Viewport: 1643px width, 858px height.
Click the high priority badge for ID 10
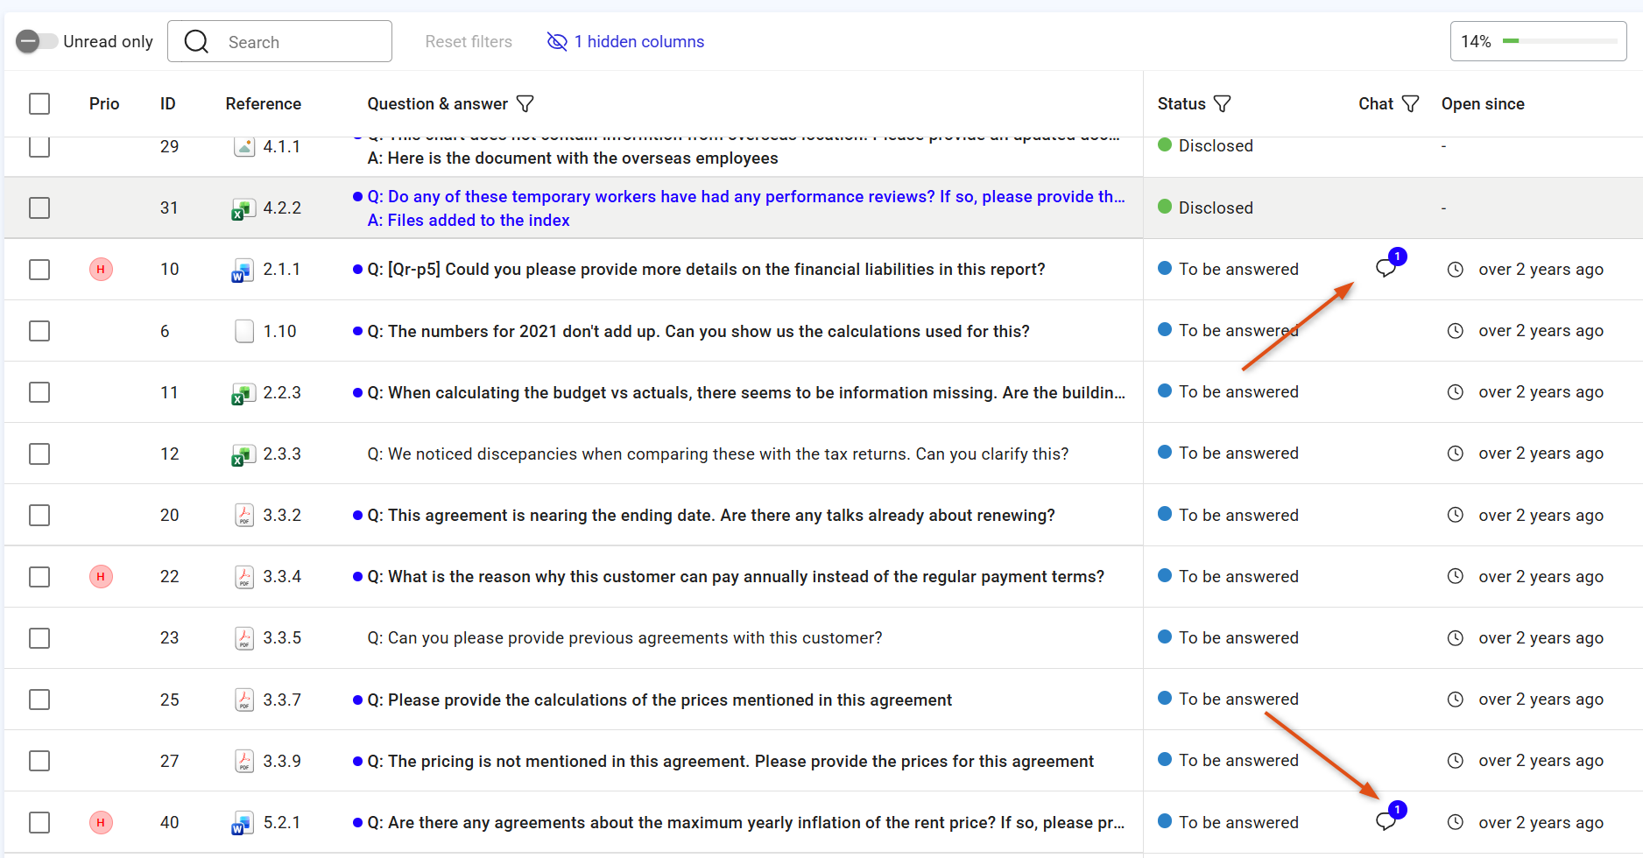coord(101,269)
